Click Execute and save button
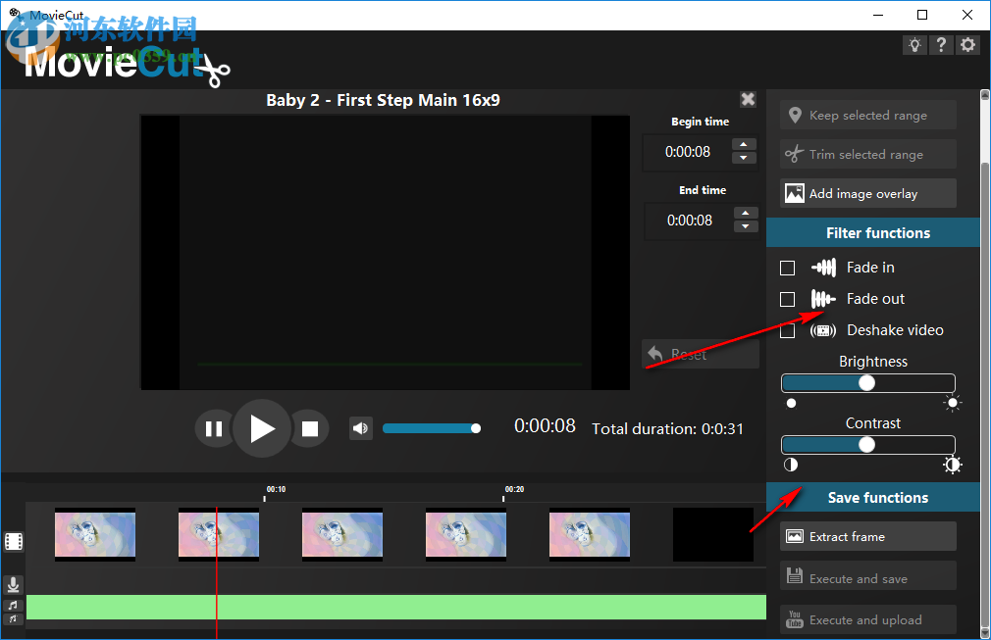 867,577
